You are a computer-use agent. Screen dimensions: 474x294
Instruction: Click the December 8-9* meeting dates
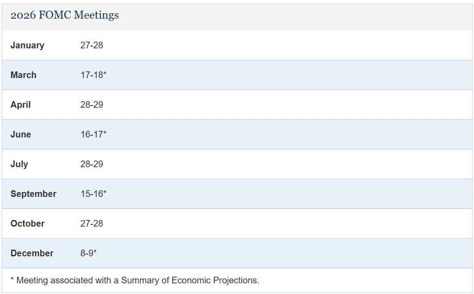click(x=88, y=253)
